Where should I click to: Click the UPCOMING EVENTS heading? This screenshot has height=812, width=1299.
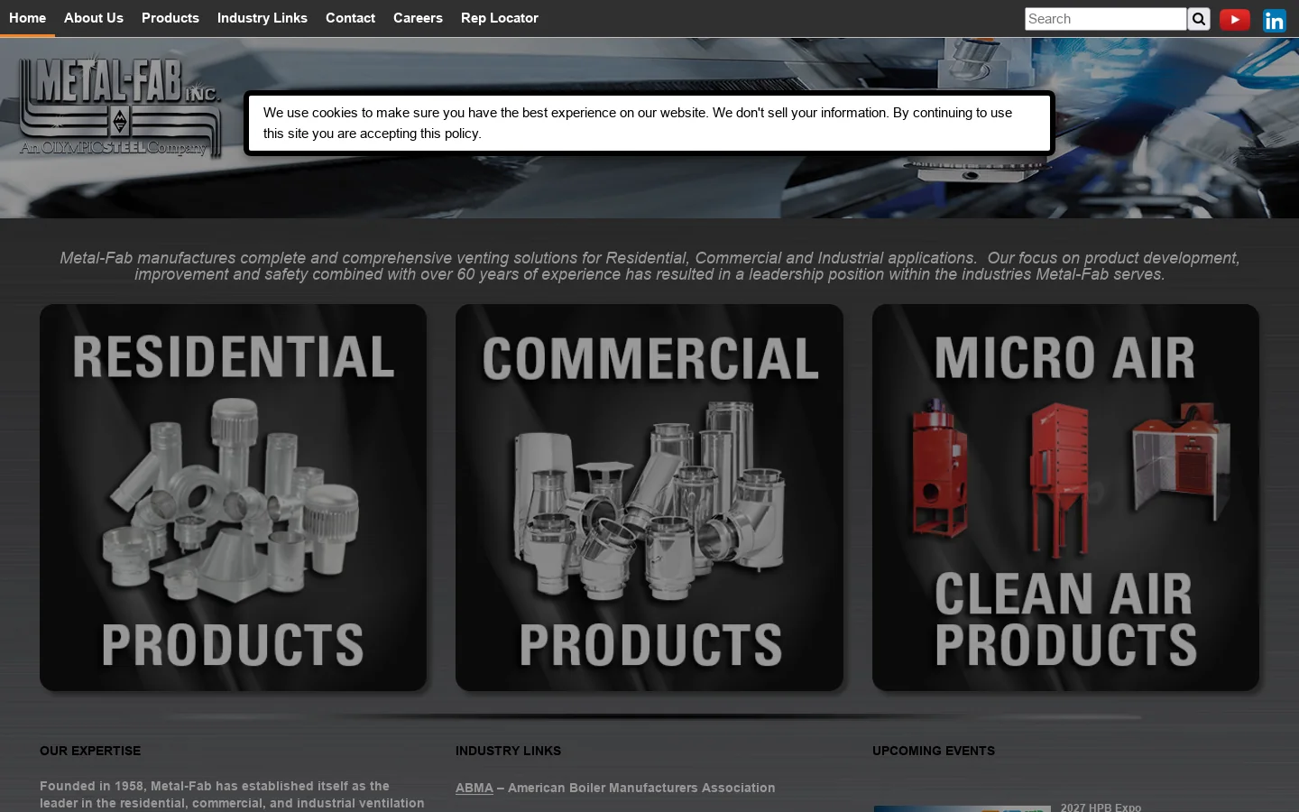[x=934, y=751]
